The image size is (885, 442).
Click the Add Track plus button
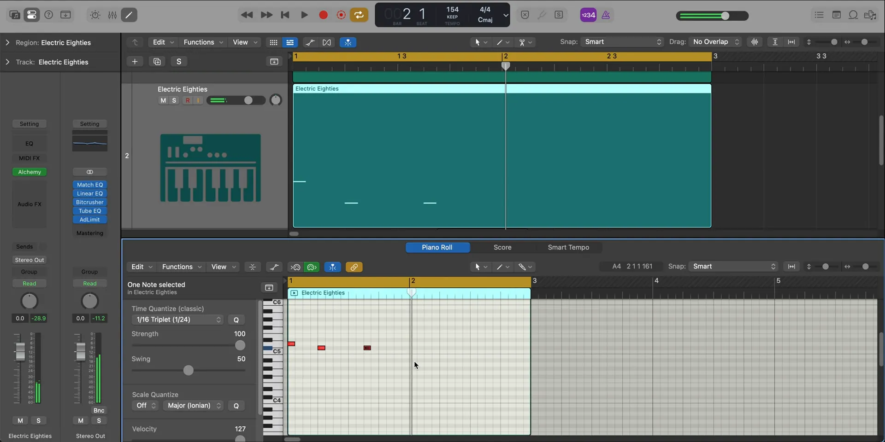pyautogui.click(x=135, y=61)
